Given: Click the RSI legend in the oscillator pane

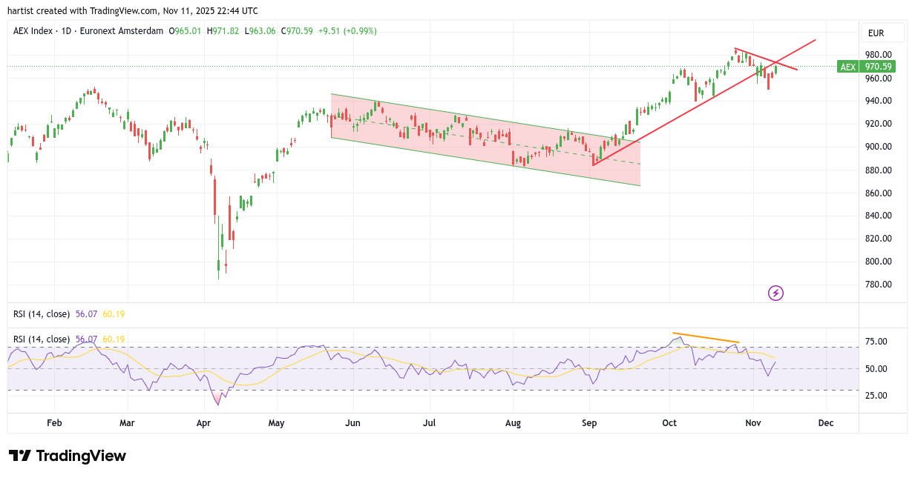Looking at the screenshot, I should [x=42, y=339].
